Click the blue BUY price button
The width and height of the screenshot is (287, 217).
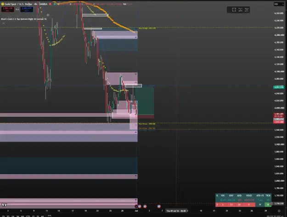point(27,9)
